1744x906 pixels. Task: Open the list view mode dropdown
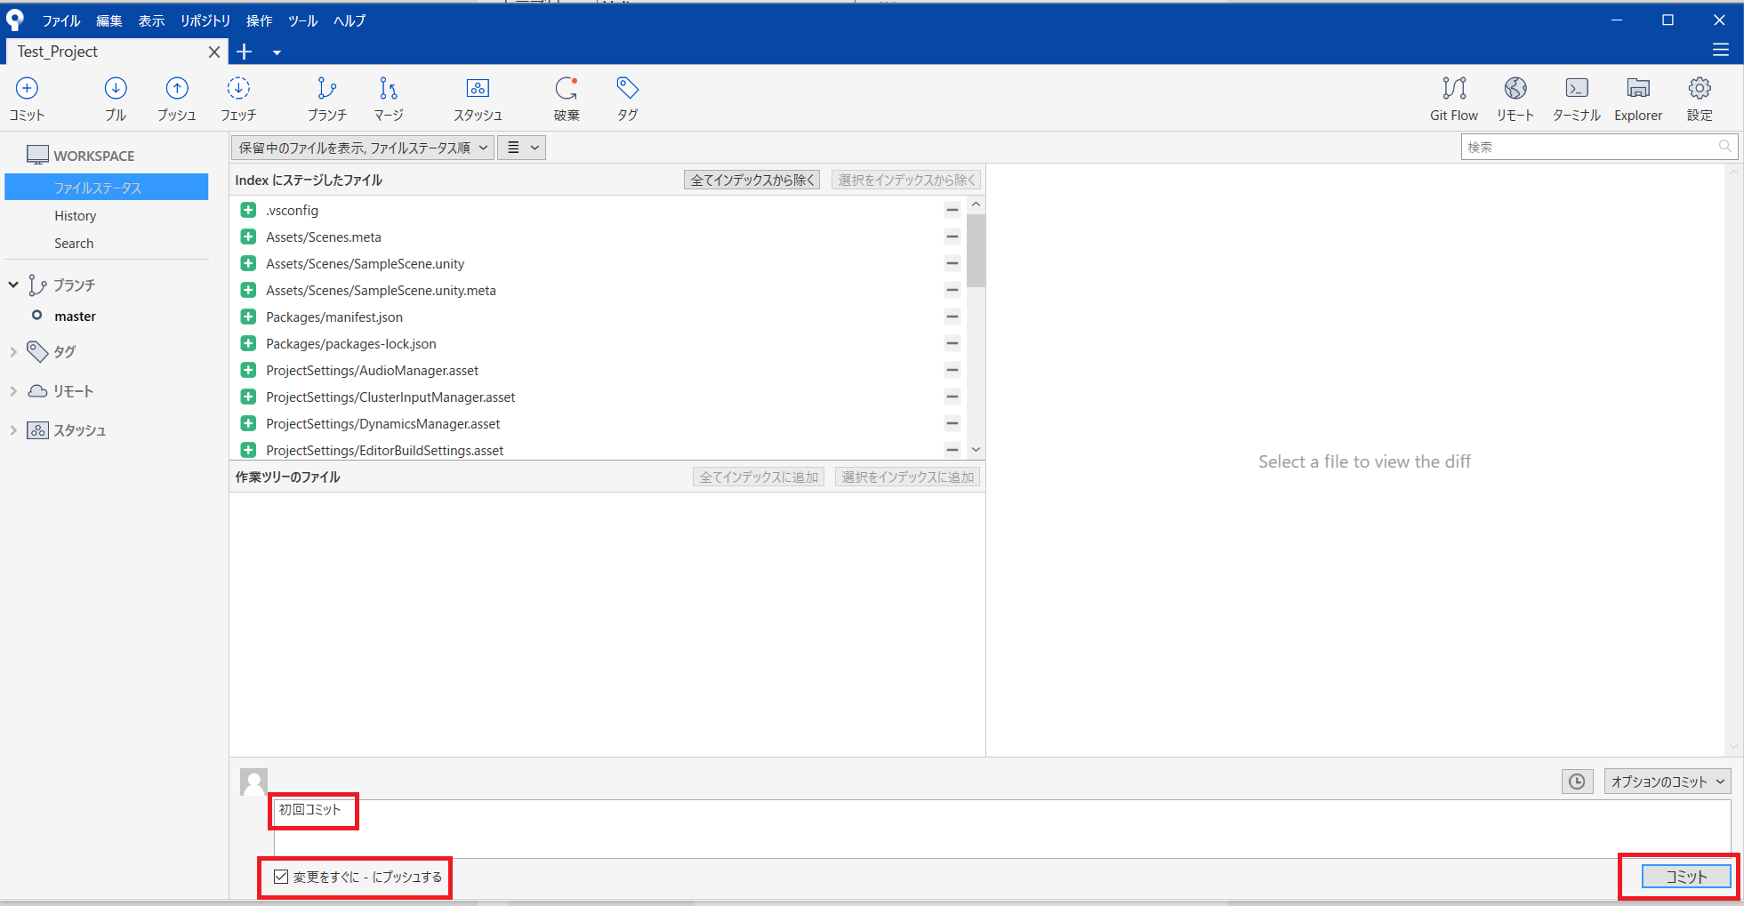pos(522,148)
